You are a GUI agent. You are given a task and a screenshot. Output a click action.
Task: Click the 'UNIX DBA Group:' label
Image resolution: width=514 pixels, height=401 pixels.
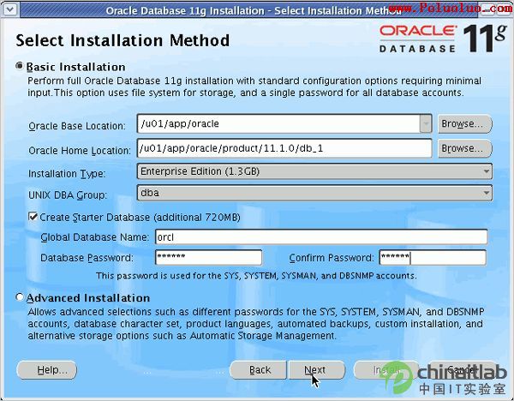click(68, 195)
